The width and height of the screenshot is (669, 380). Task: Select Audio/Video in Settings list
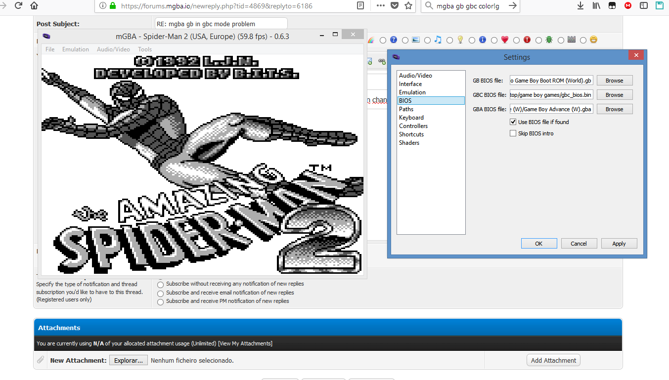tap(431, 76)
